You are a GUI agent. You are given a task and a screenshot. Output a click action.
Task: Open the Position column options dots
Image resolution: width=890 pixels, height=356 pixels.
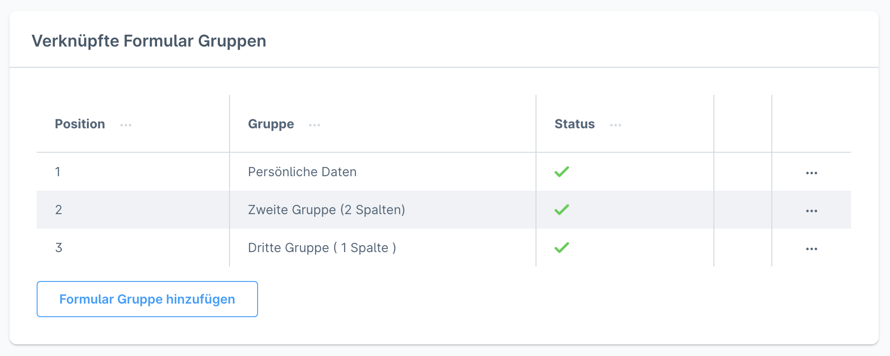click(126, 125)
